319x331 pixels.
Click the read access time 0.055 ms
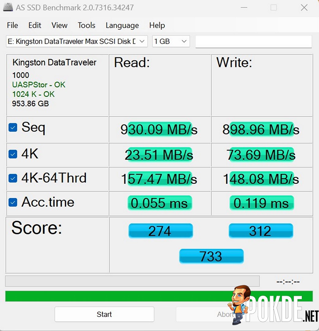pyautogui.click(x=159, y=203)
